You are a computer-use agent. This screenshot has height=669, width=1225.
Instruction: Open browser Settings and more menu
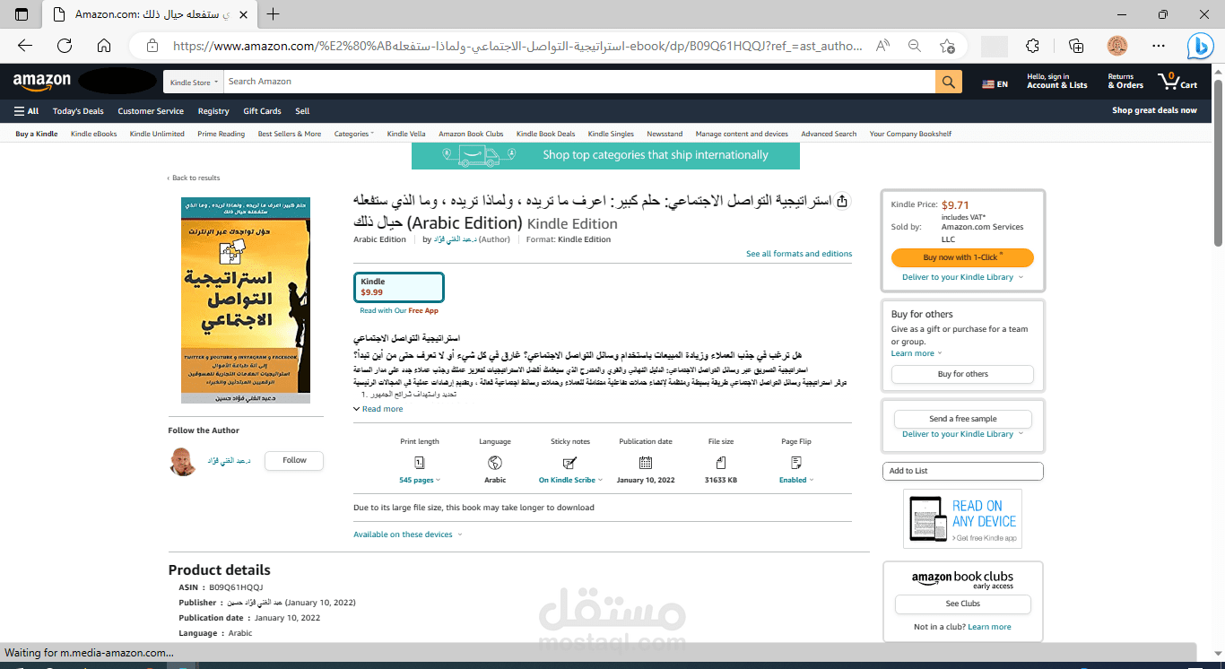(x=1160, y=46)
